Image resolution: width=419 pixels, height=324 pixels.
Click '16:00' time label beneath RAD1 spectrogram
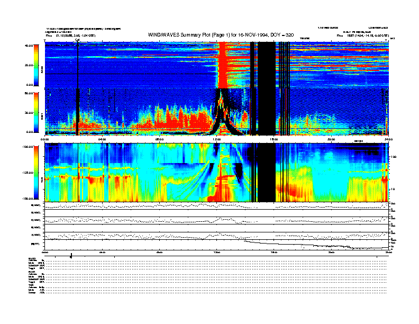pos(274,139)
